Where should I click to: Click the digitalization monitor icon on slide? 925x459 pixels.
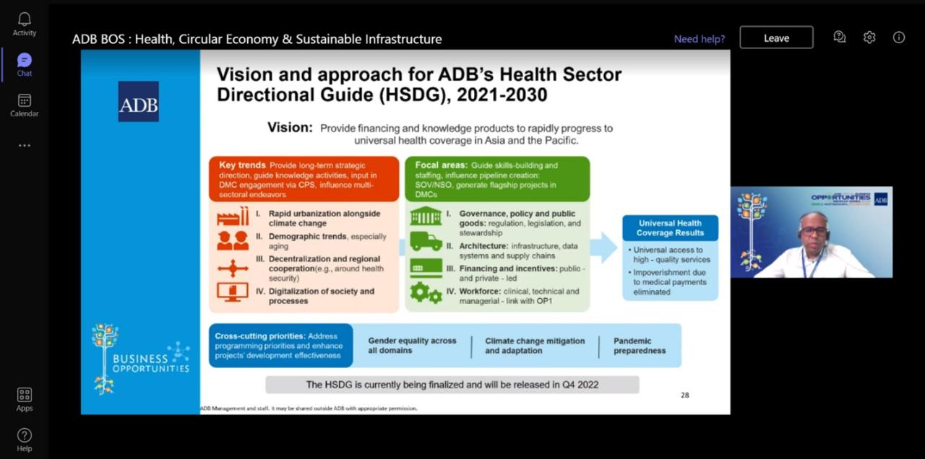[233, 293]
